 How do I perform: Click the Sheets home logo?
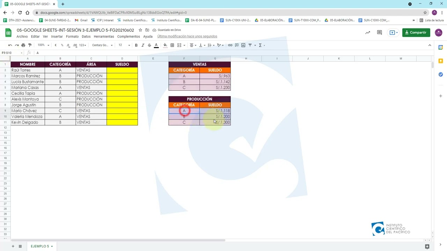pos(8,33)
